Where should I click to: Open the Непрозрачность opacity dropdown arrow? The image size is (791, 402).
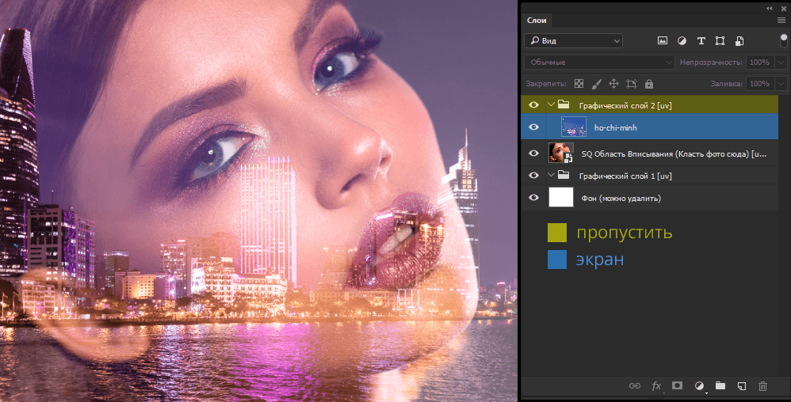pos(781,62)
